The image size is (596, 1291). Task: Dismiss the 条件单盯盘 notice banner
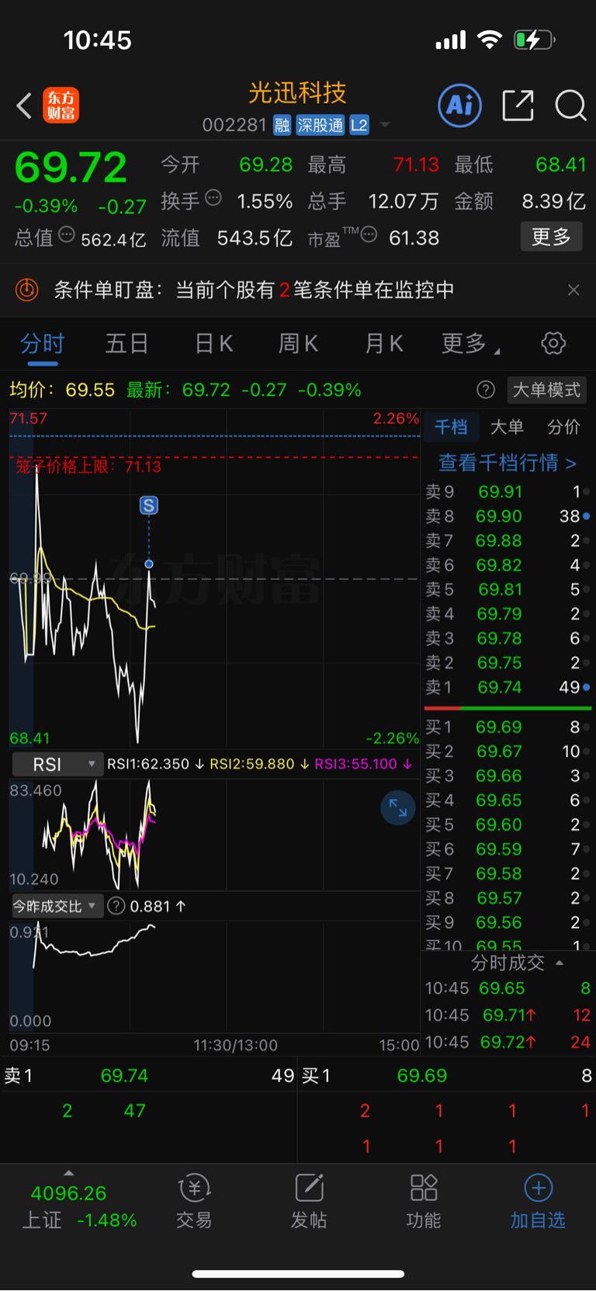pyautogui.click(x=573, y=290)
